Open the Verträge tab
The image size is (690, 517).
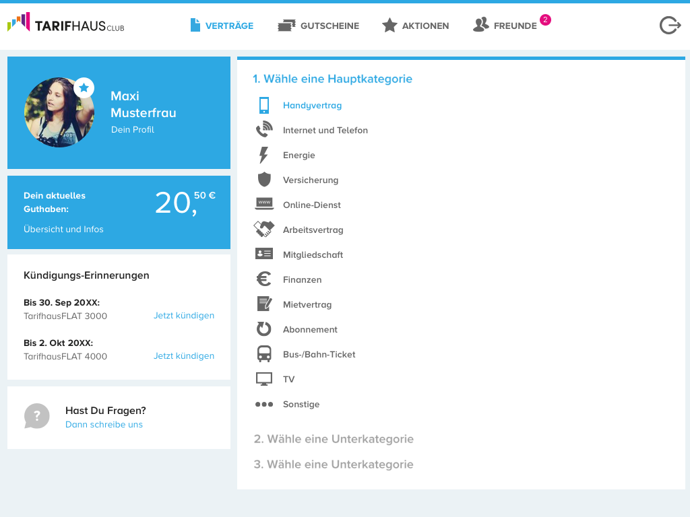(x=222, y=26)
